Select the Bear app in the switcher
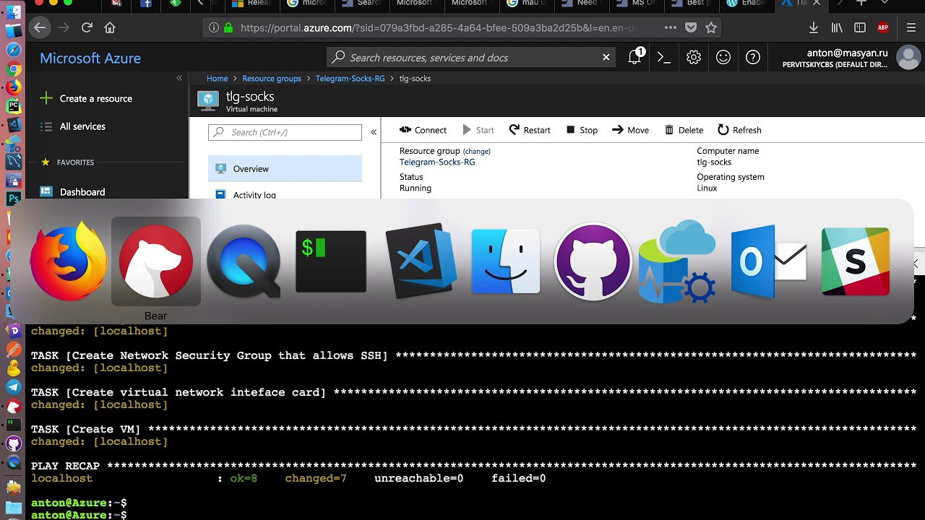Screen dimensions: 925x520 pos(155,261)
